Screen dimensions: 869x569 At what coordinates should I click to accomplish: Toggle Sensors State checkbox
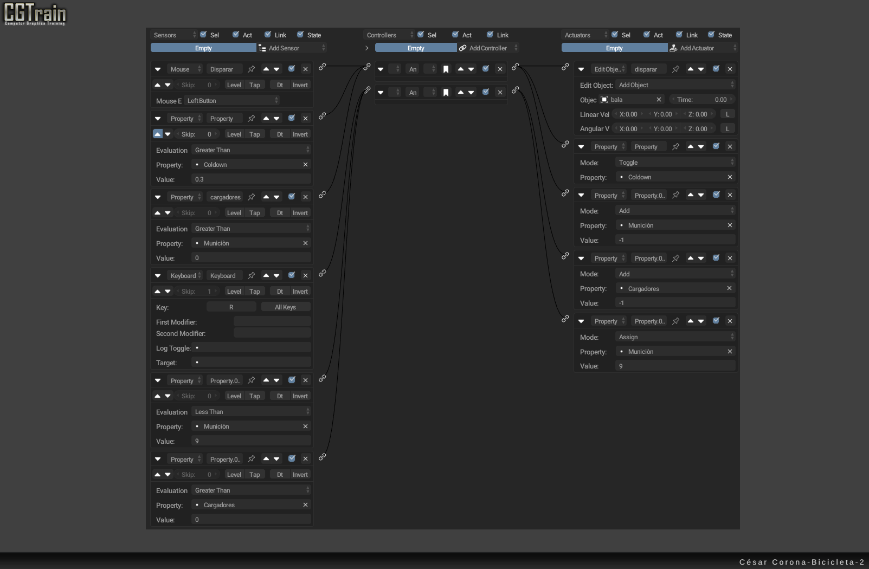[301, 35]
